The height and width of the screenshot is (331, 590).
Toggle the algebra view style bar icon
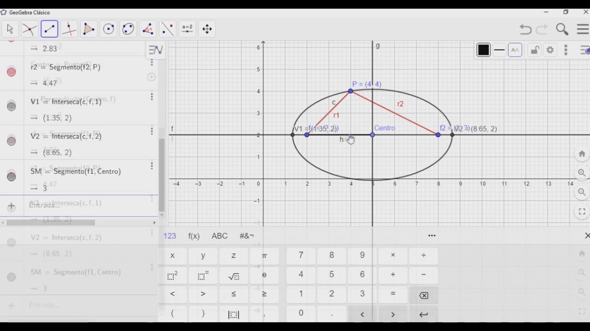(x=156, y=50)
